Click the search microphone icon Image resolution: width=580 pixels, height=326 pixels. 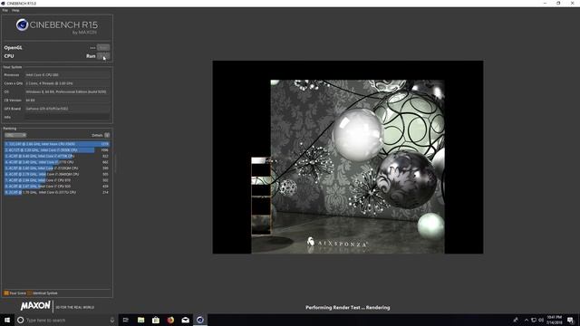(x=112, y=320)
